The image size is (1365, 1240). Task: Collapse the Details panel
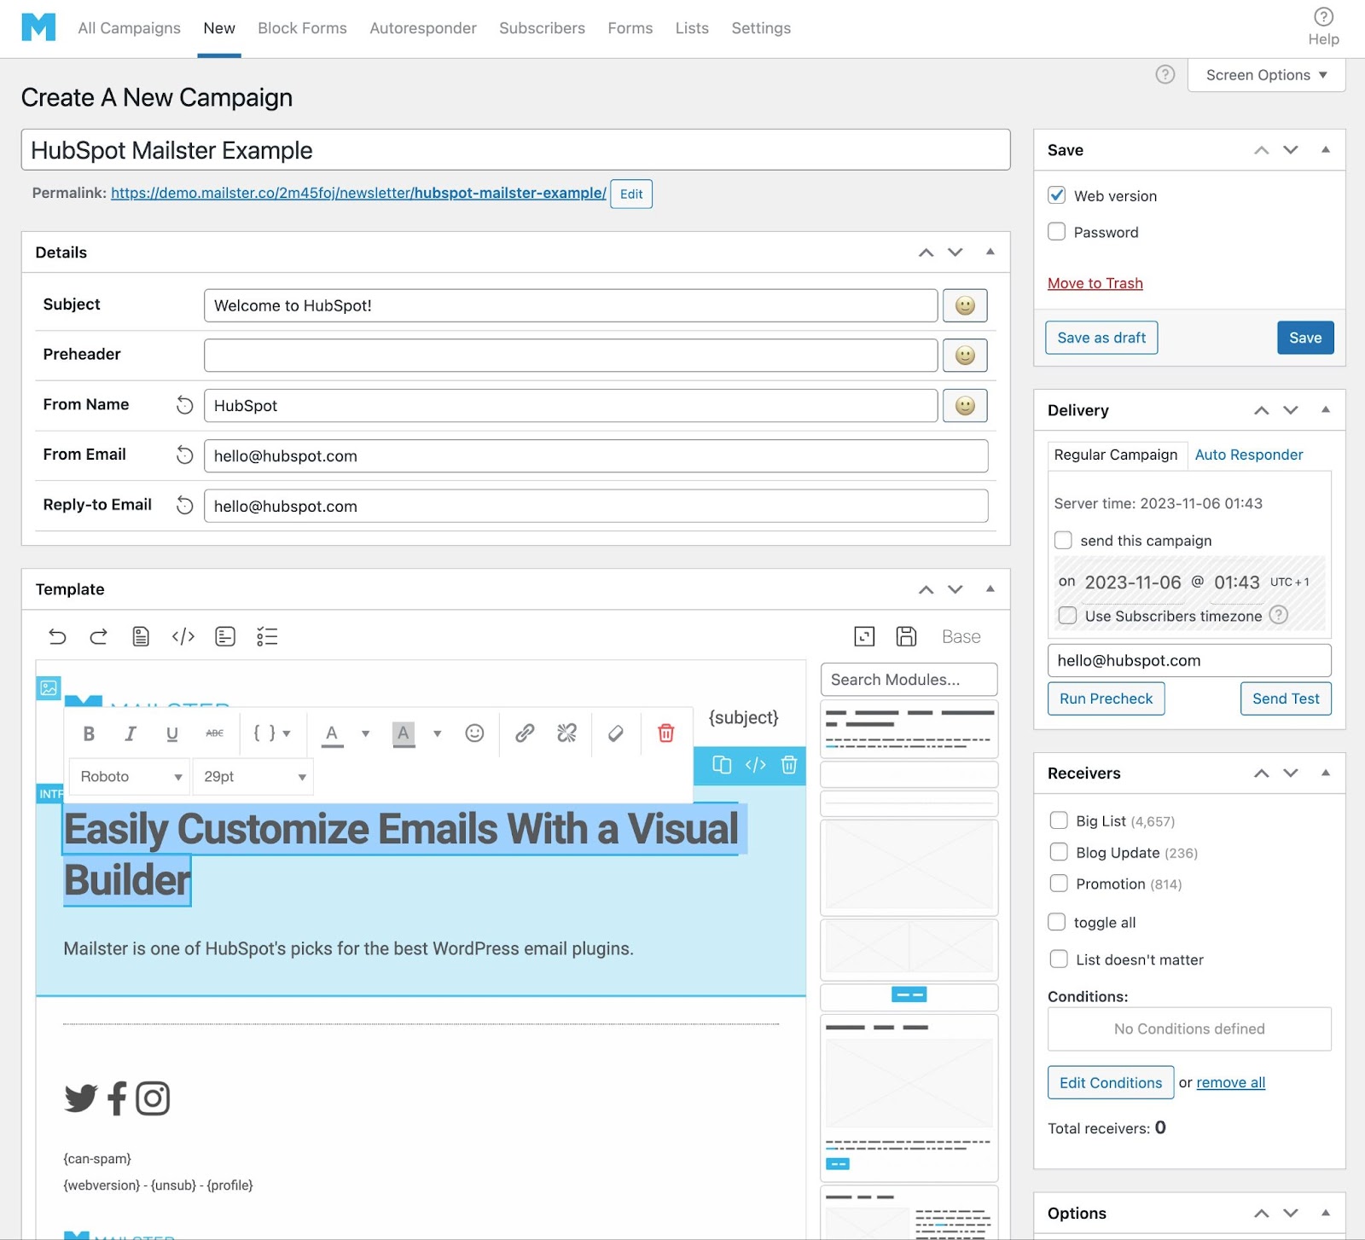(990, 252)
